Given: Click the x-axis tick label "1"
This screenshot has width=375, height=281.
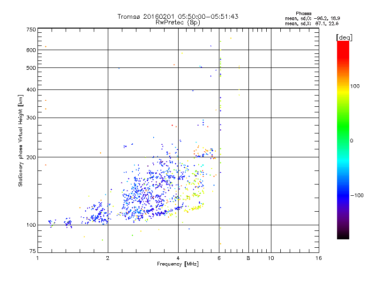Looking at the screenshot, I should (37, 258).
